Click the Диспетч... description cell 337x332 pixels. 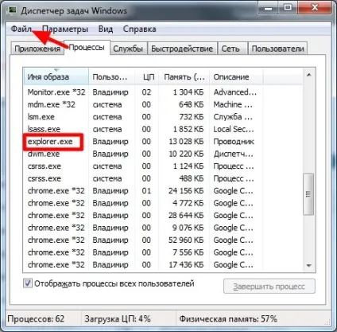pyautogui.click(x=234, y=154)
